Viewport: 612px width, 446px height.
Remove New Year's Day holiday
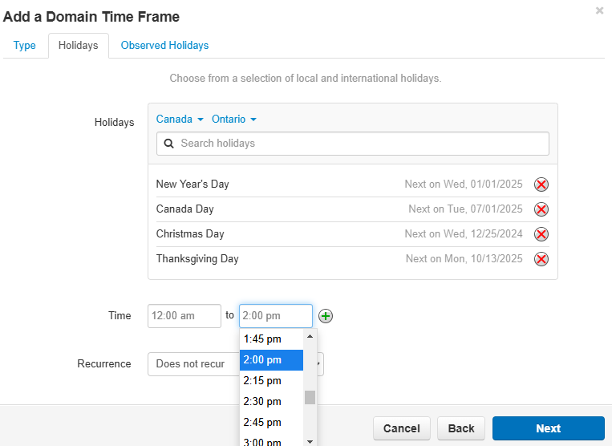click(x=541, y=184)
